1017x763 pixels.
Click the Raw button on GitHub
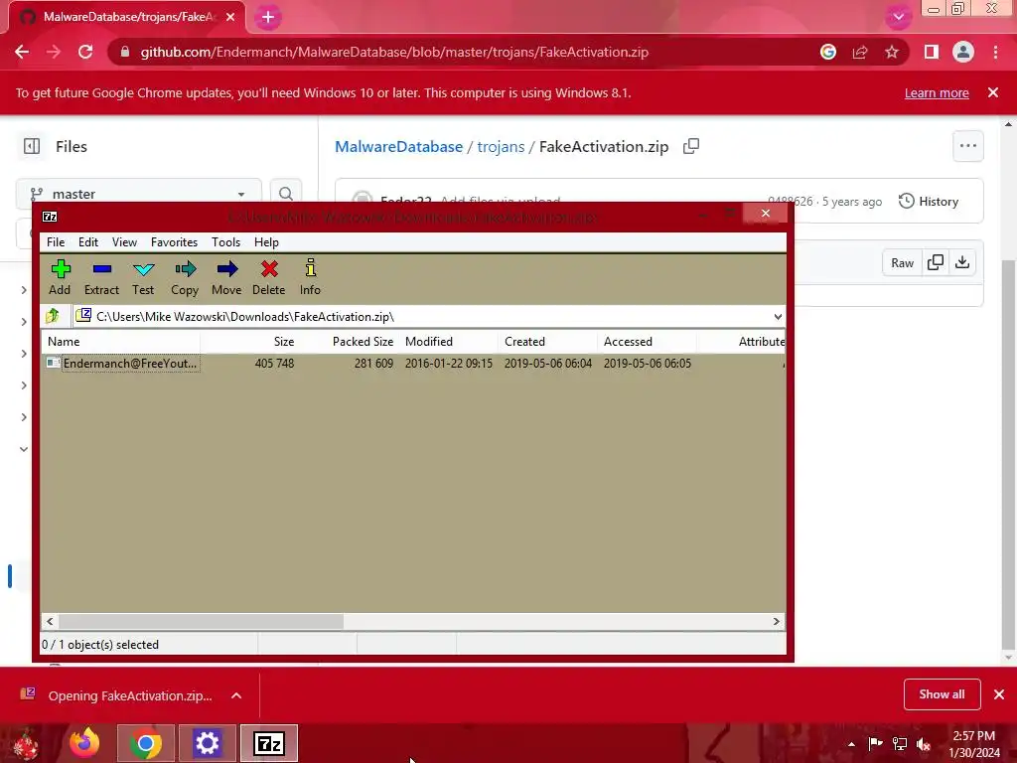click(902, 262)
